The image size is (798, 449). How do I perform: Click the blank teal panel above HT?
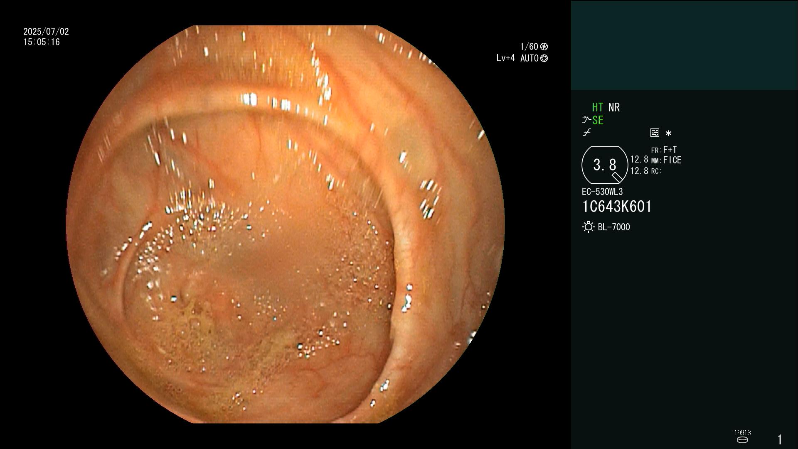point(684,45)
